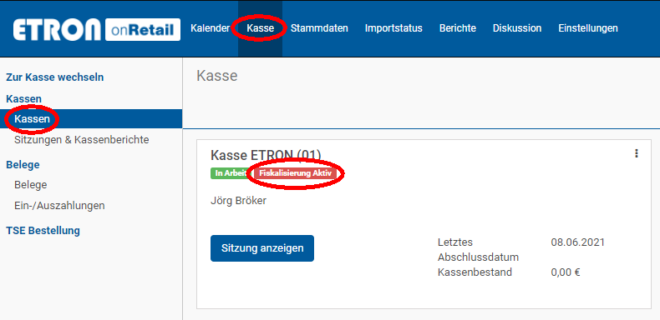This screenshot has height=320, width=660.
Task: Select the Kasse top menu item
Action: click(260, 28)
